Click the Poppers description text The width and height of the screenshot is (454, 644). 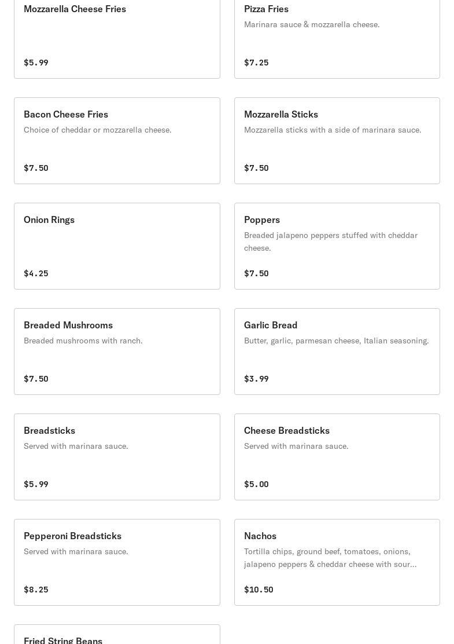tap(331, 241)
